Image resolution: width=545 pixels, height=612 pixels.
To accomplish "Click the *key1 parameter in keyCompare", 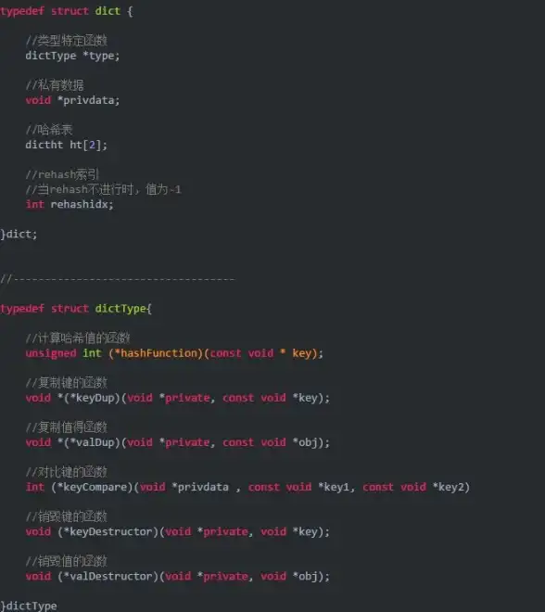I will tap(334, 488).
